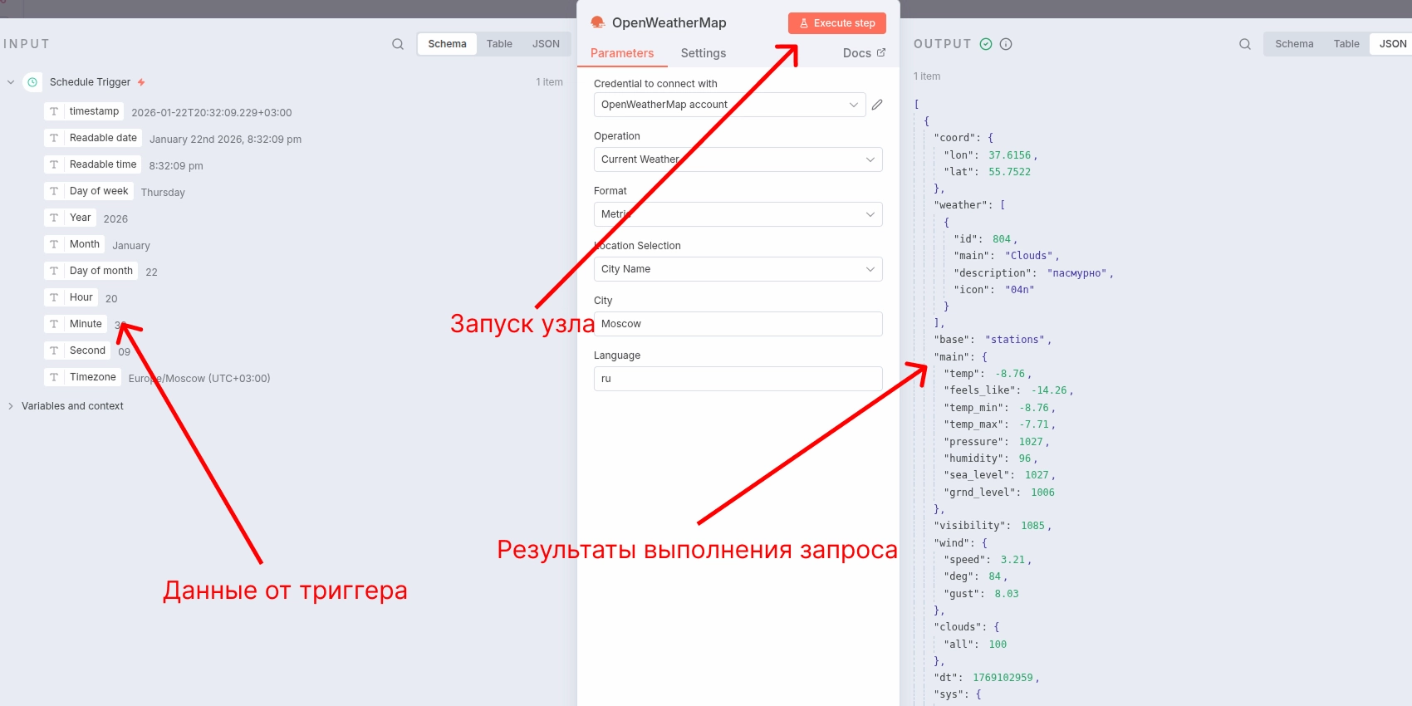Click the search icon in the INPUT panel
This screenshot has width=1412, height=706.
tap(398, 44)
